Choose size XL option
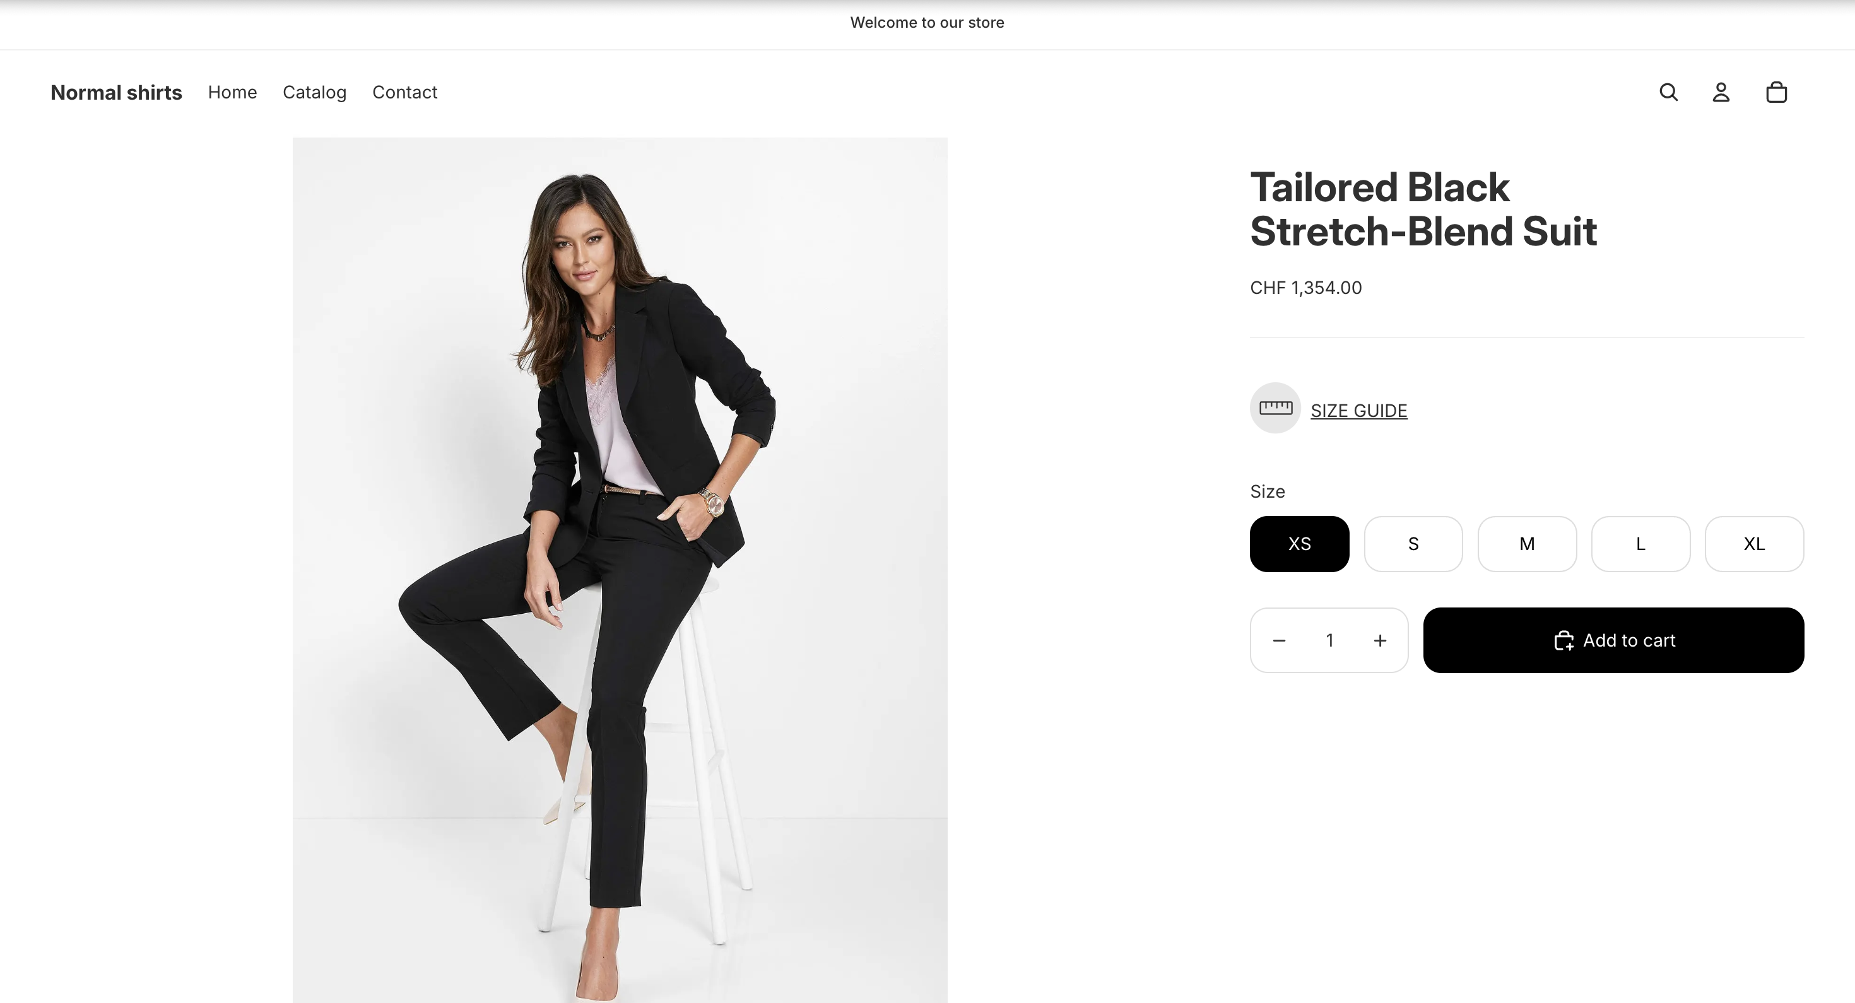 tap(1754, 544)
